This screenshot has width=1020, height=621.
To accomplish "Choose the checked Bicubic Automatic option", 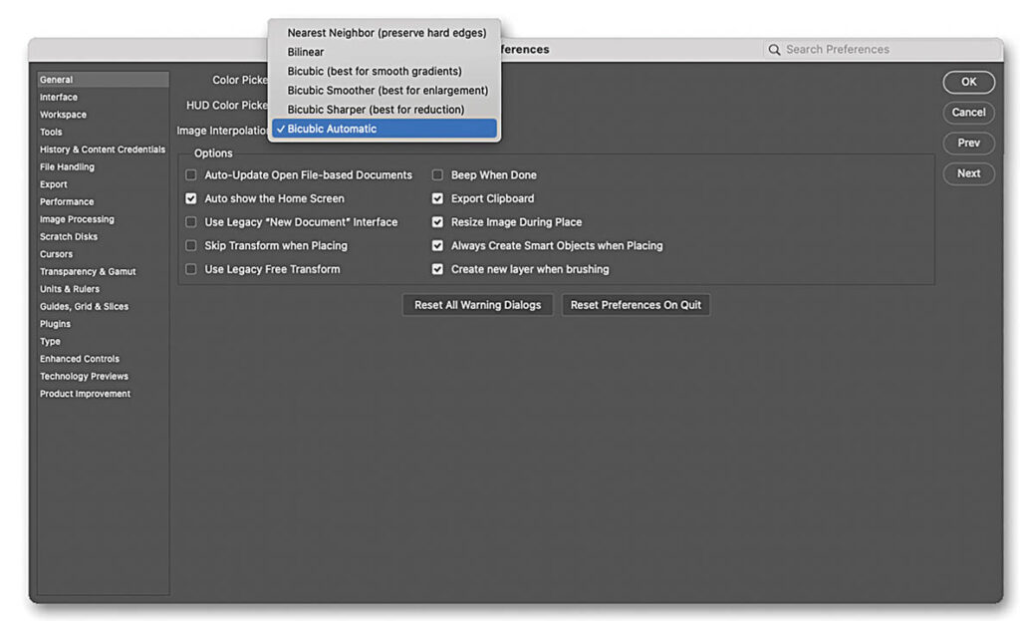I will pos(383,129).
